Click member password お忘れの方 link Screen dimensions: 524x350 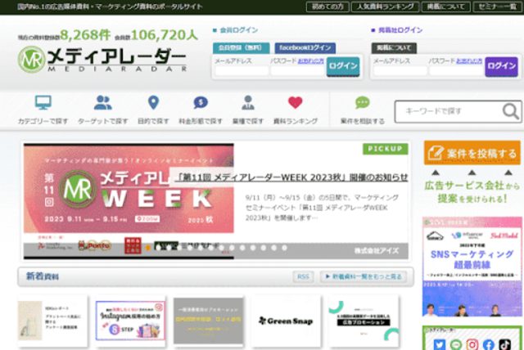[311, 61]
